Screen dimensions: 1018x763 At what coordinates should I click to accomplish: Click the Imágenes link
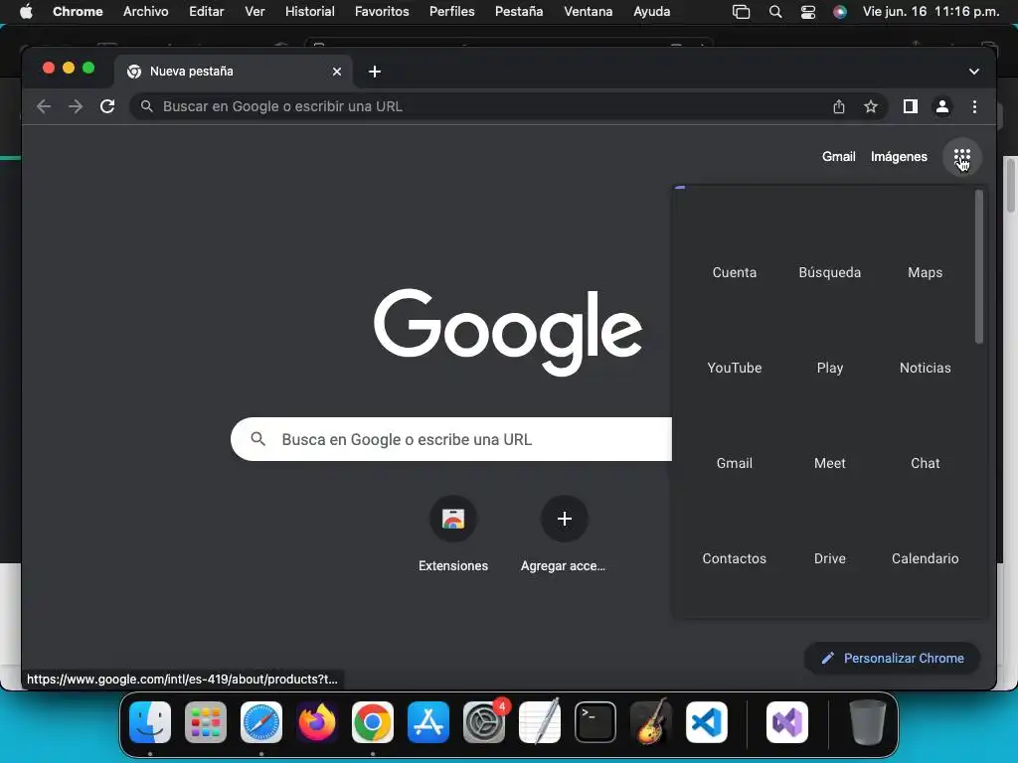899,156
